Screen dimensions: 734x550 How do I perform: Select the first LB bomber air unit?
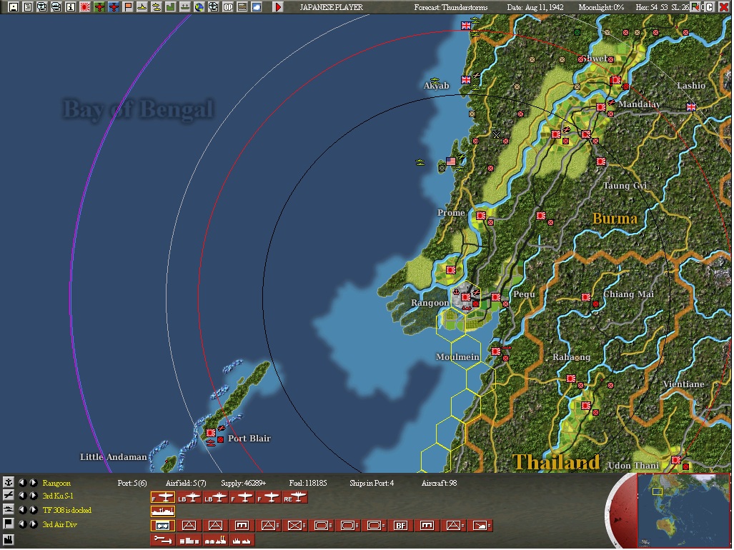click(189, 498)
